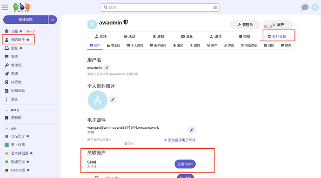Open the 萝卜议事 category
This screenshot has height=178, width=321.
pos(15,145)
